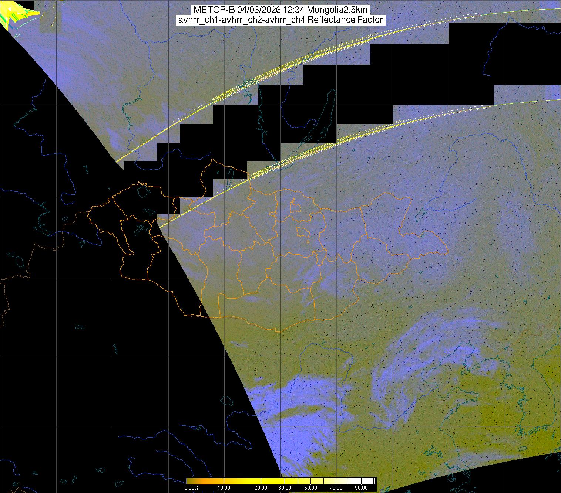Select the 20.00 mark on the colorbar
Screen dimensions: 561x493
tap(261, 488)
